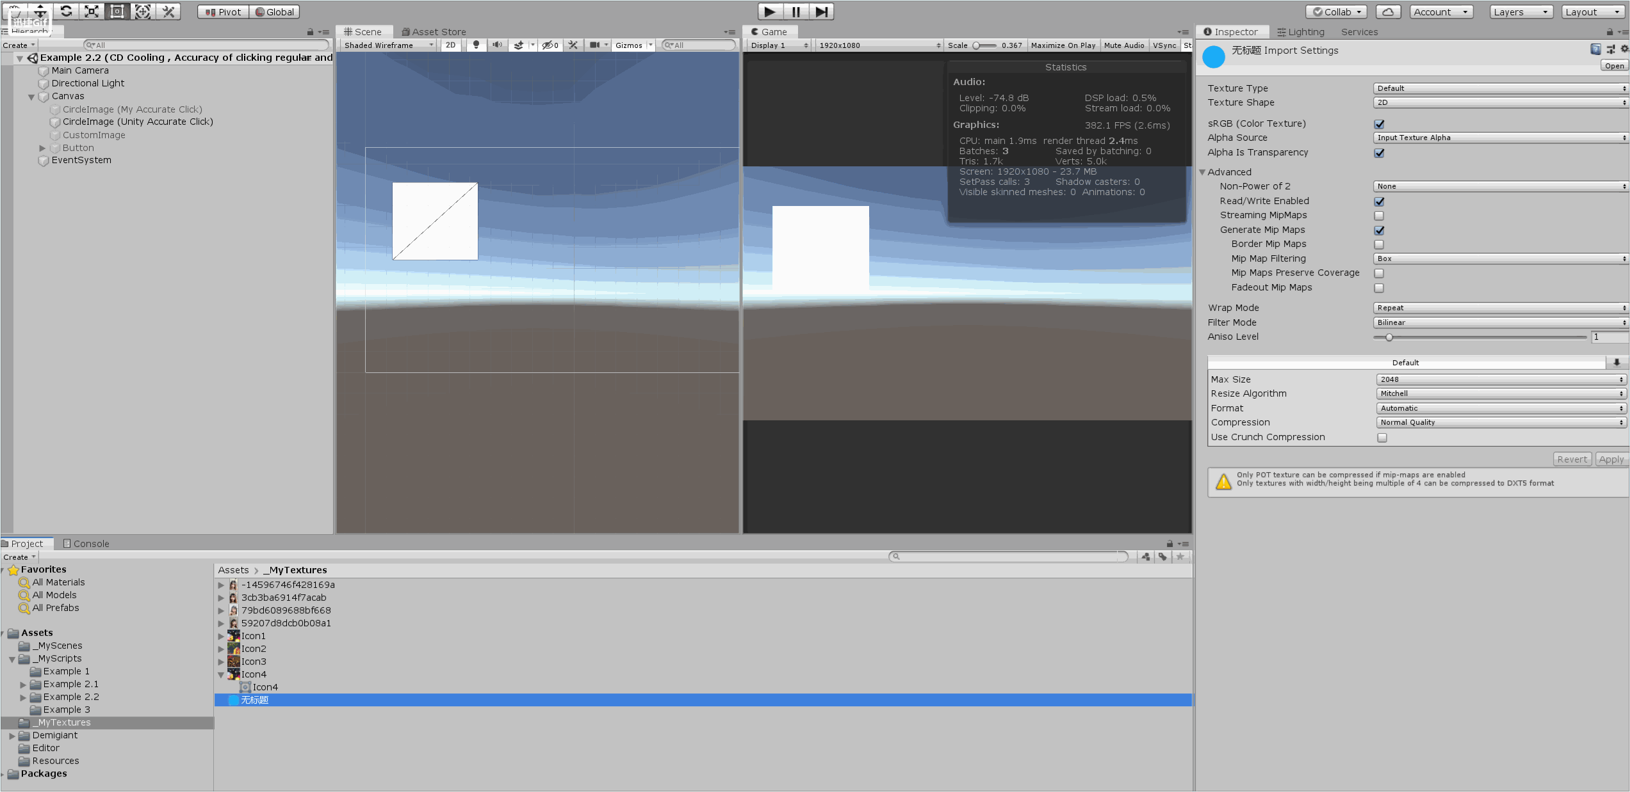1630x792 pixels.
Task: Select the Rect Transform tool
Action: [x=117, y=12]
